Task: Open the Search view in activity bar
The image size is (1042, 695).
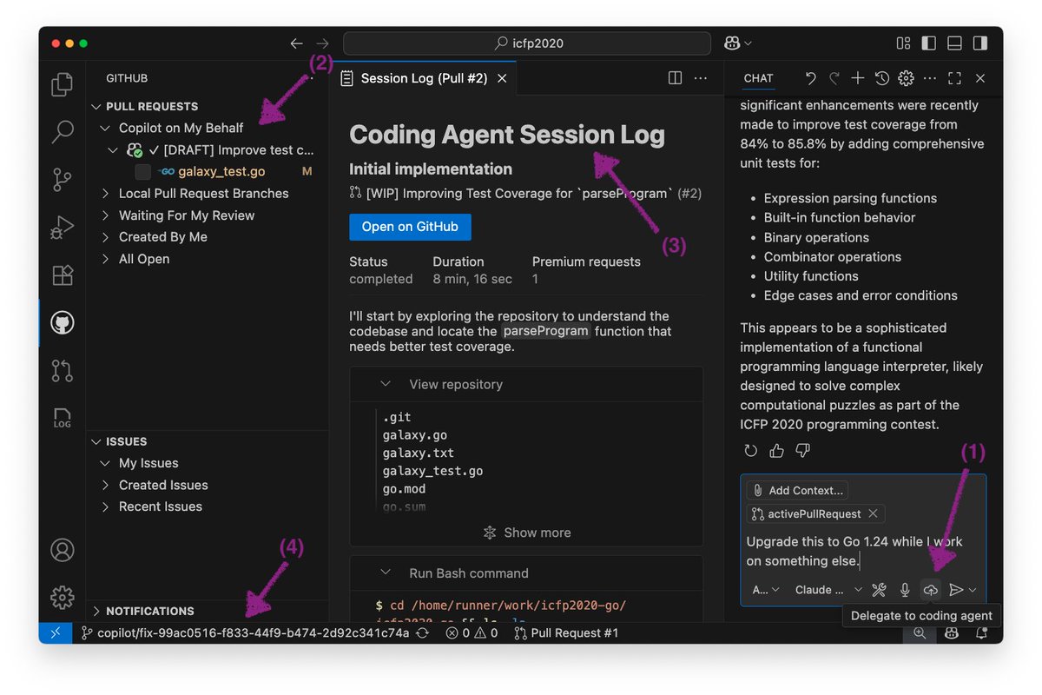Action: click(x=62, y=132)
